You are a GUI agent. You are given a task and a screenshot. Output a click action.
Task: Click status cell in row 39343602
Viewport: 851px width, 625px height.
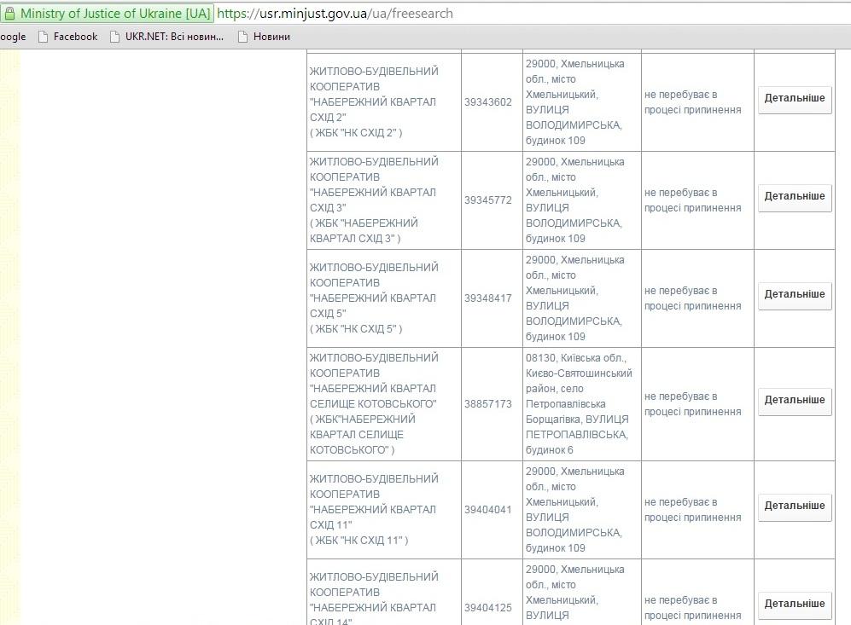(697, 102)
